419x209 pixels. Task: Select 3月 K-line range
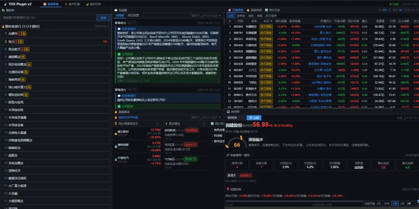click(x=379, y=204)
